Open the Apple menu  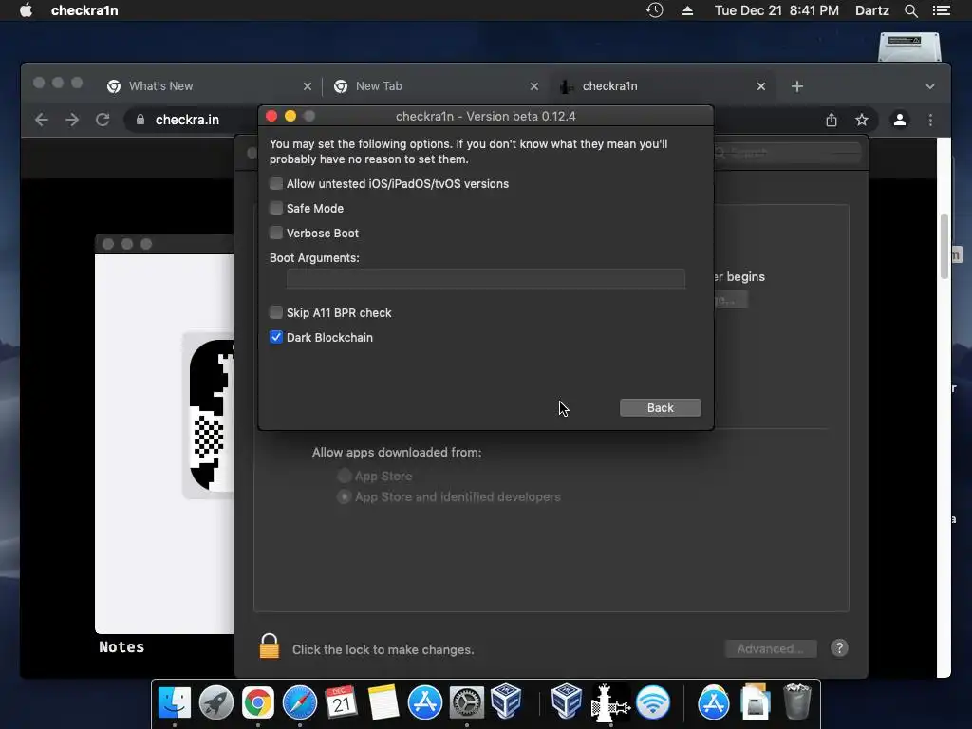click(26, 10)
